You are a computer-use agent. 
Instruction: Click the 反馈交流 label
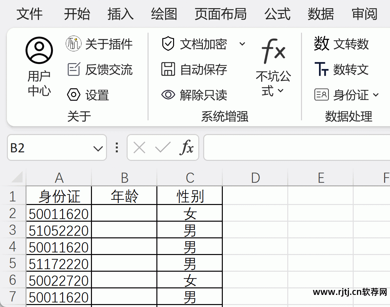(109, 69)
